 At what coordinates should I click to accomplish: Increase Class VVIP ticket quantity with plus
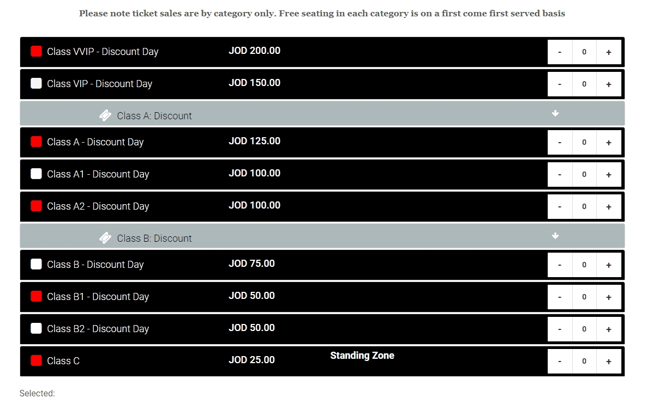point(608,52)
